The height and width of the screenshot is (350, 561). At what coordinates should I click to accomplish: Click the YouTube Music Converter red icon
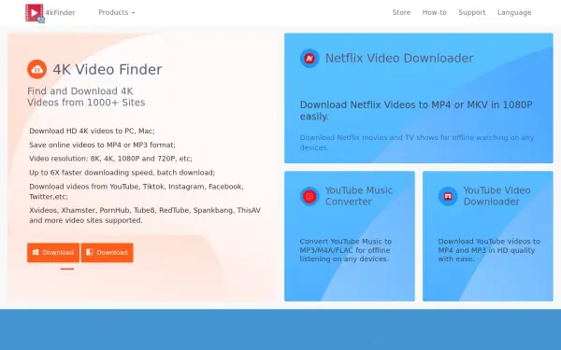[x=309, y=196]
